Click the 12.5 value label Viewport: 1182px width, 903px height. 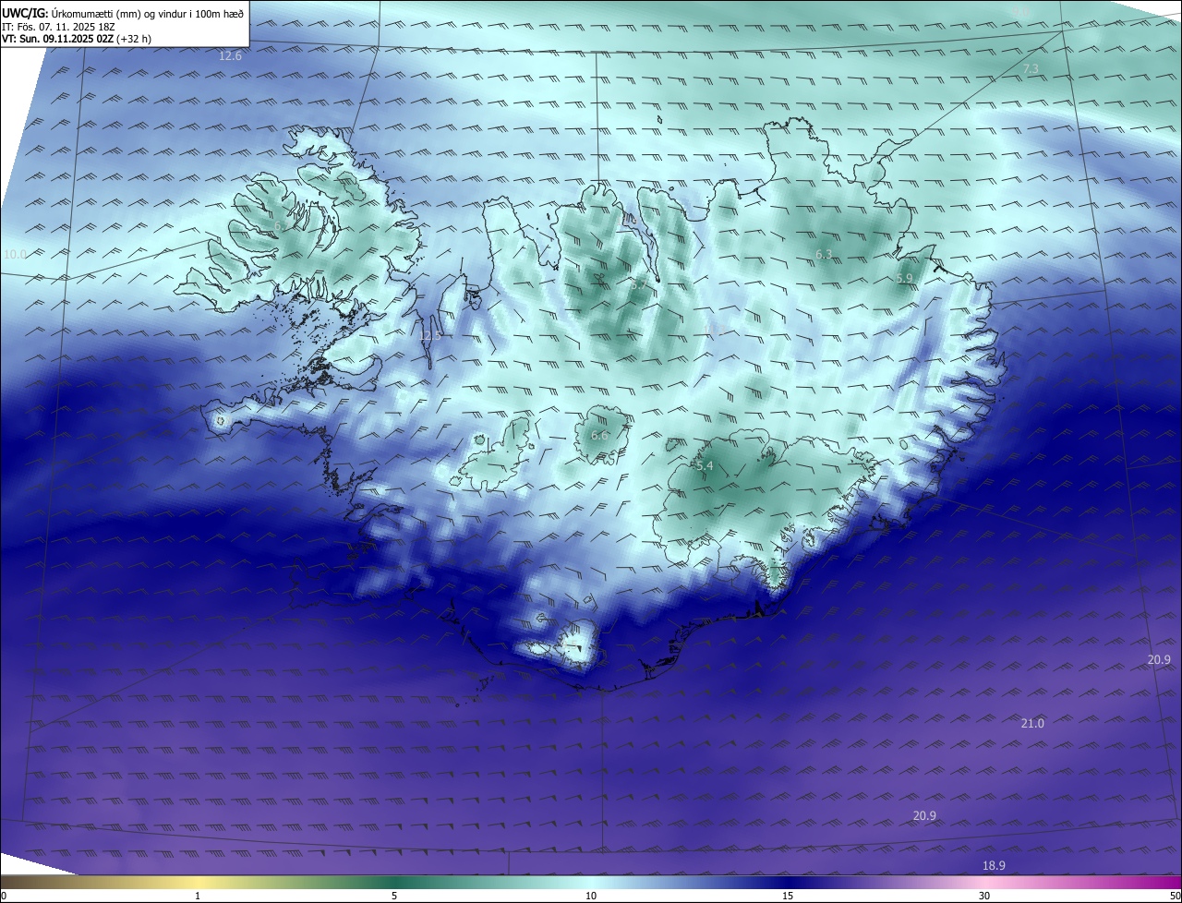[430, 335]
